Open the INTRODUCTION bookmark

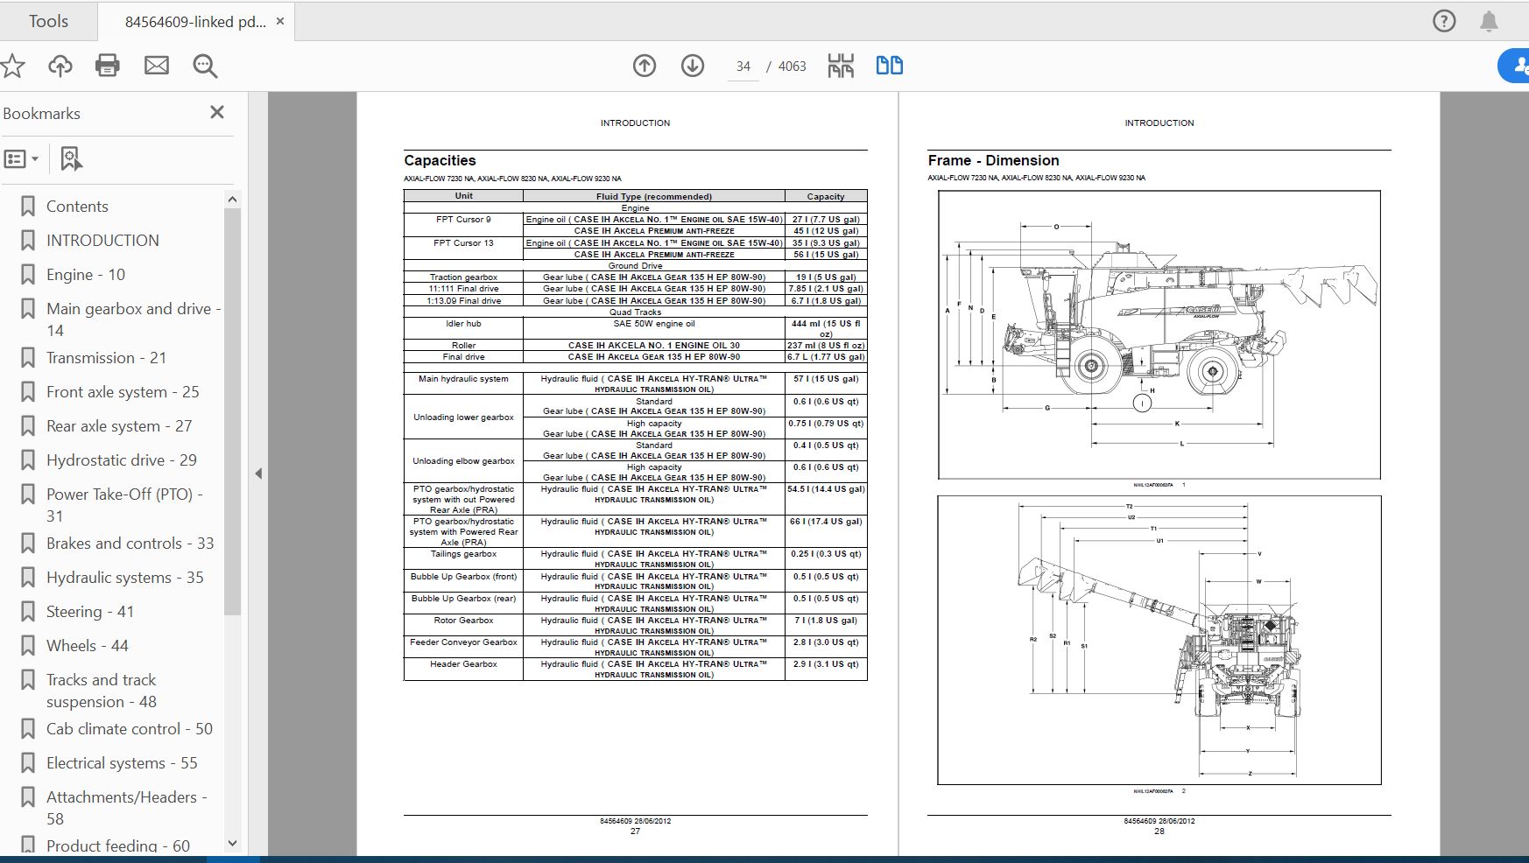pyautogui.click(x=102, y=241)
